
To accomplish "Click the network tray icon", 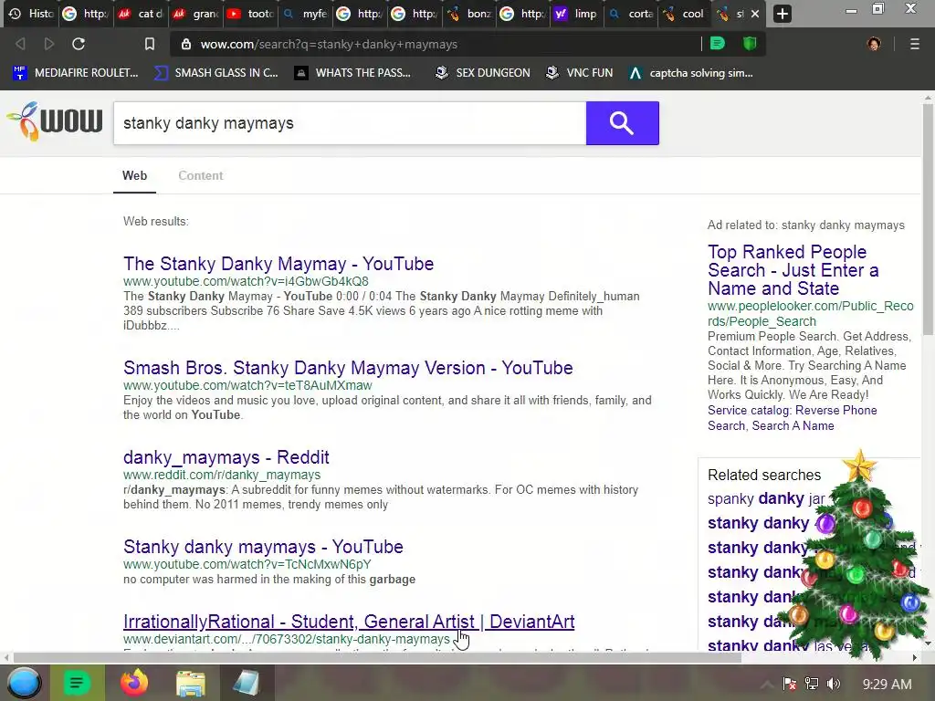I will [812, 685].
